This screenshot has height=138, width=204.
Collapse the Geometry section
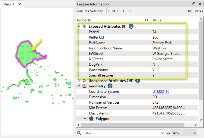point(79,86)
